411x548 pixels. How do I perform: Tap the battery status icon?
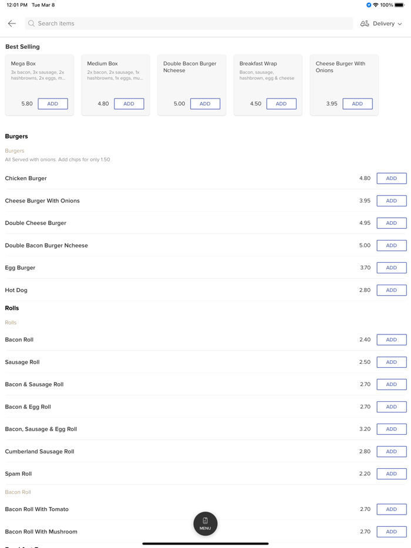[x=399, y=5]
